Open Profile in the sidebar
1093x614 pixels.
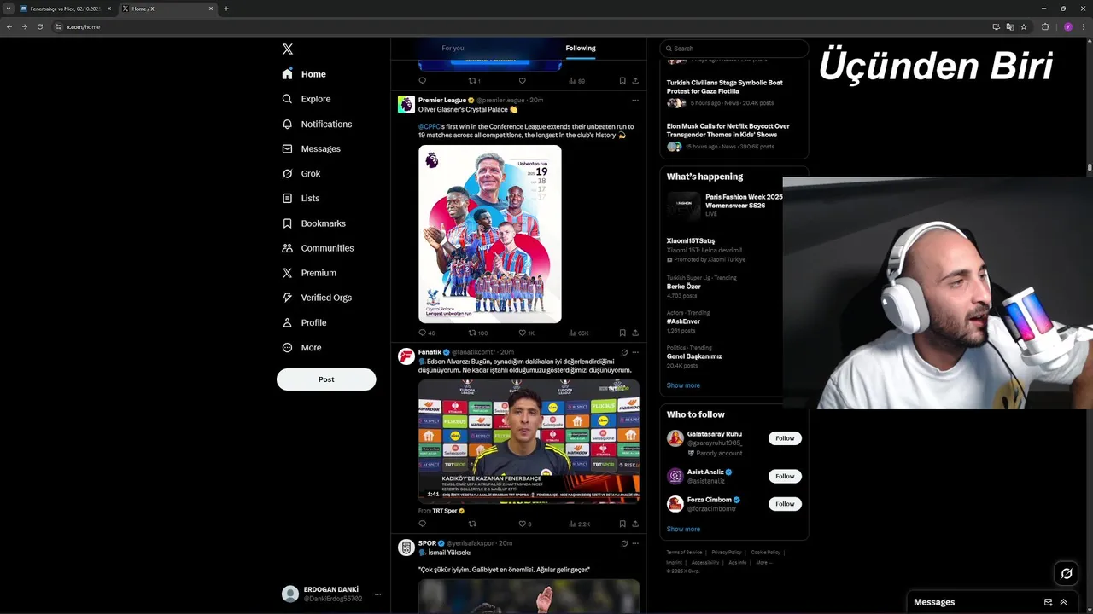click(x=305, y=322)
